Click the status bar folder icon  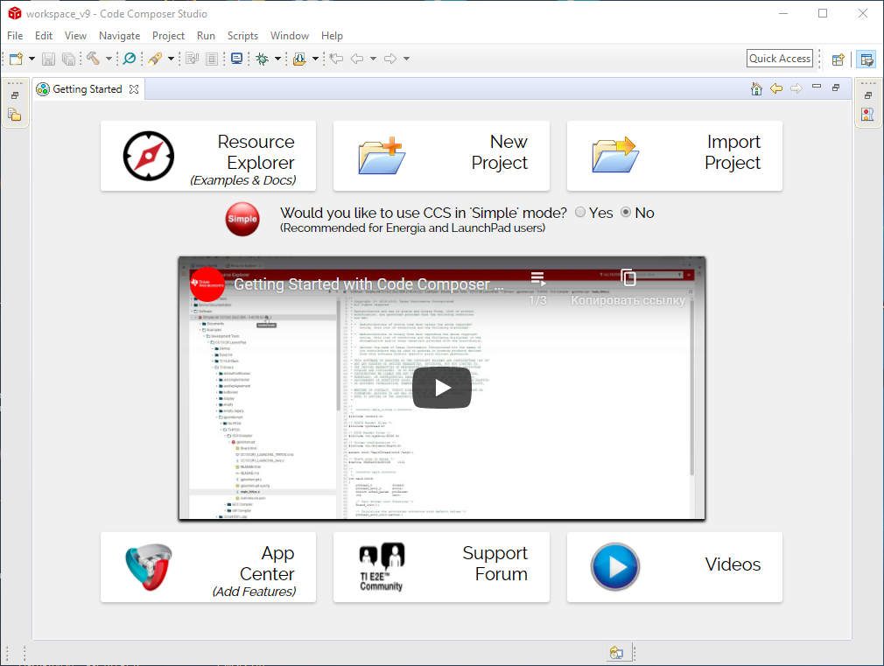[616, 653]
